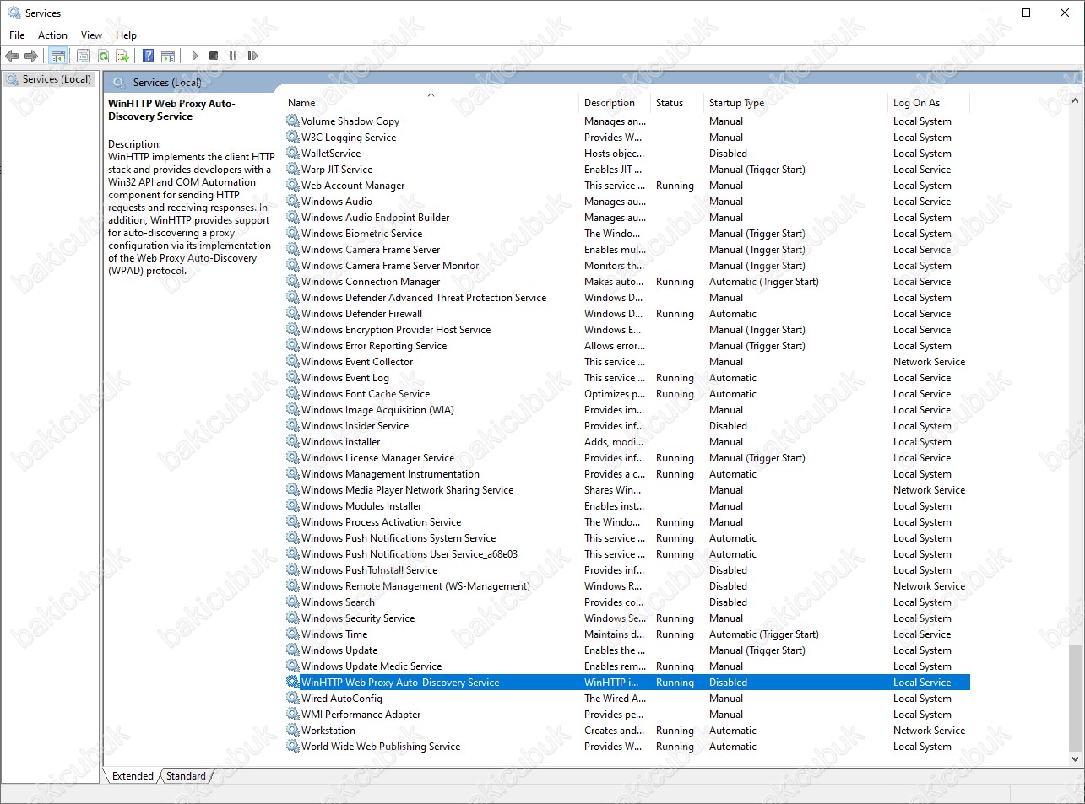The image size is (1085, 804).
Task: Switch to the Standard tab
Action: tap(186, 776)
